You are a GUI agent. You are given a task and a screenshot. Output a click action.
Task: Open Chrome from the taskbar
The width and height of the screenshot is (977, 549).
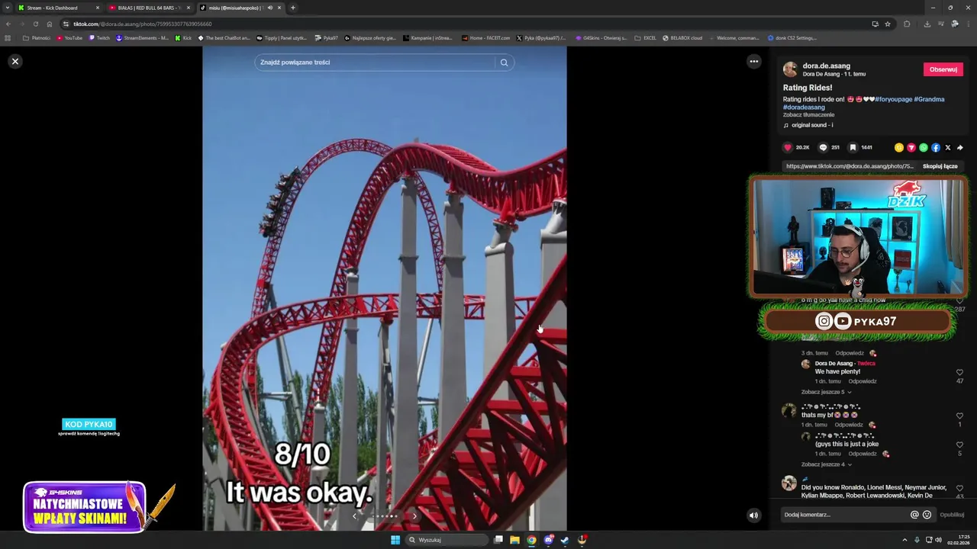pos(532,540)
